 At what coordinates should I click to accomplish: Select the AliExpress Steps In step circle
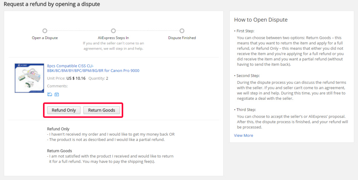coord(113,31)
